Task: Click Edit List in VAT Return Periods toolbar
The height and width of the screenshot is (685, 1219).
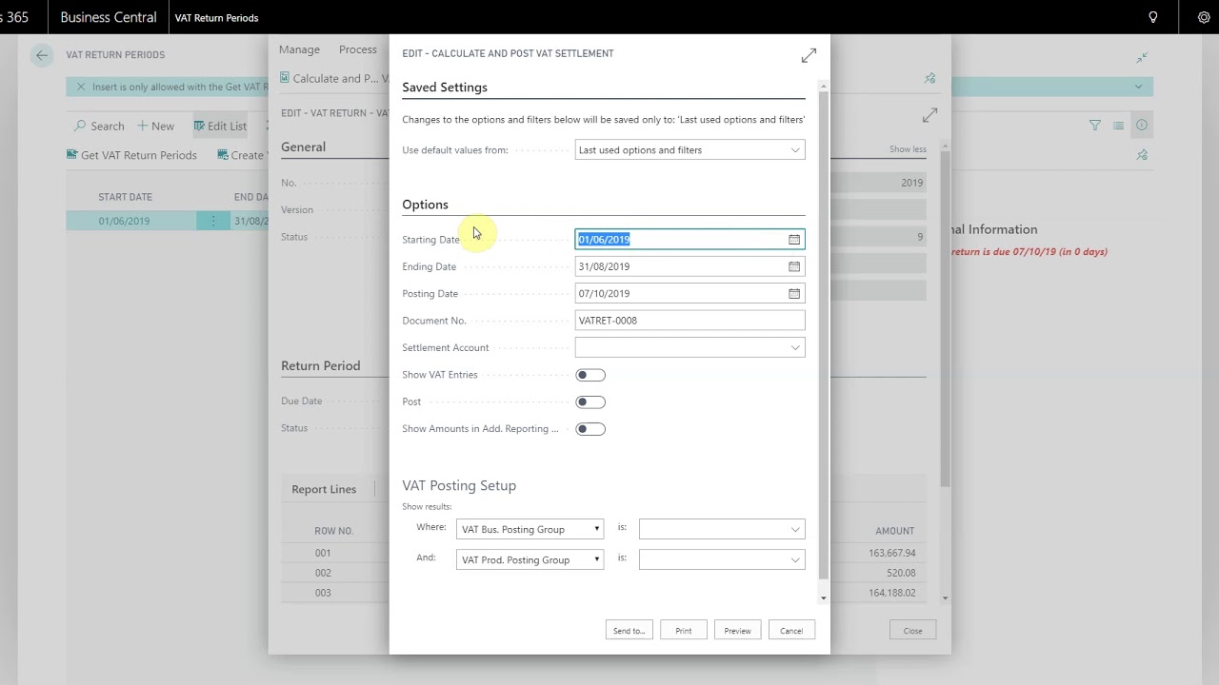Action: [220, 126]
